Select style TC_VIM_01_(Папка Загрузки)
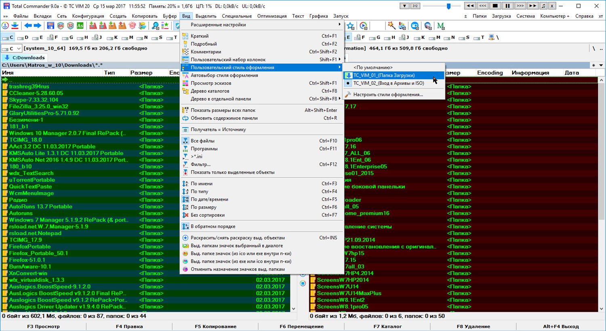 tap(394, 75)
